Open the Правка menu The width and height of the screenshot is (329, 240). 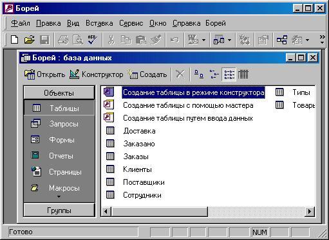[48, 23]
